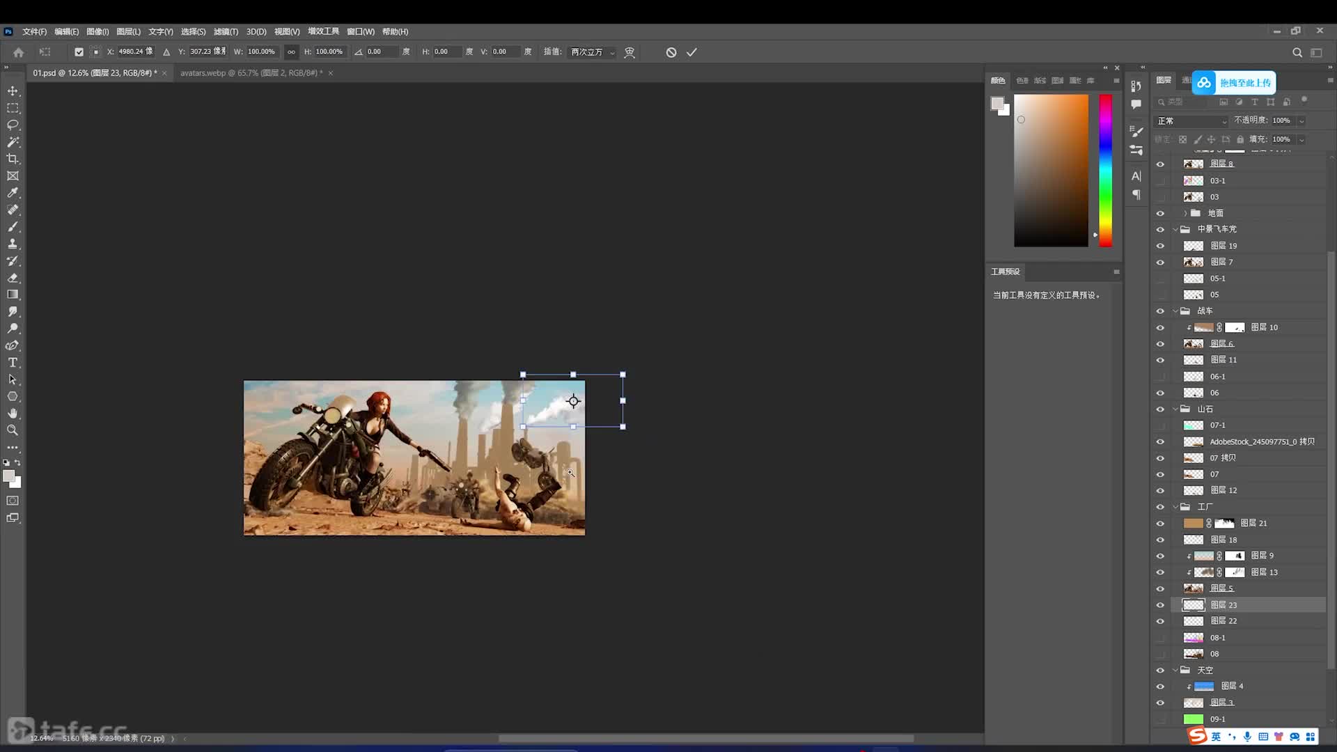This screenshot has height=752, width=1337.
Task: Select the Eyedropper tool
Action: pos(13,193)
